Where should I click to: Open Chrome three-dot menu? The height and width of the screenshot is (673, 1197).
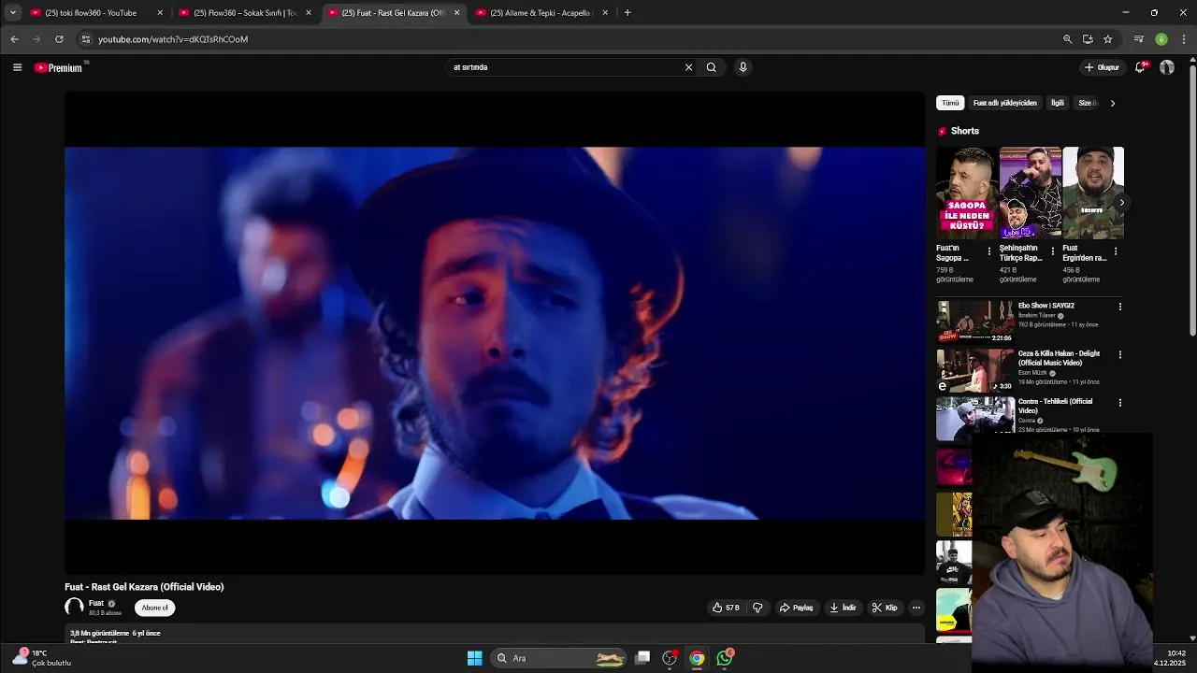[x=1184, y=39]
